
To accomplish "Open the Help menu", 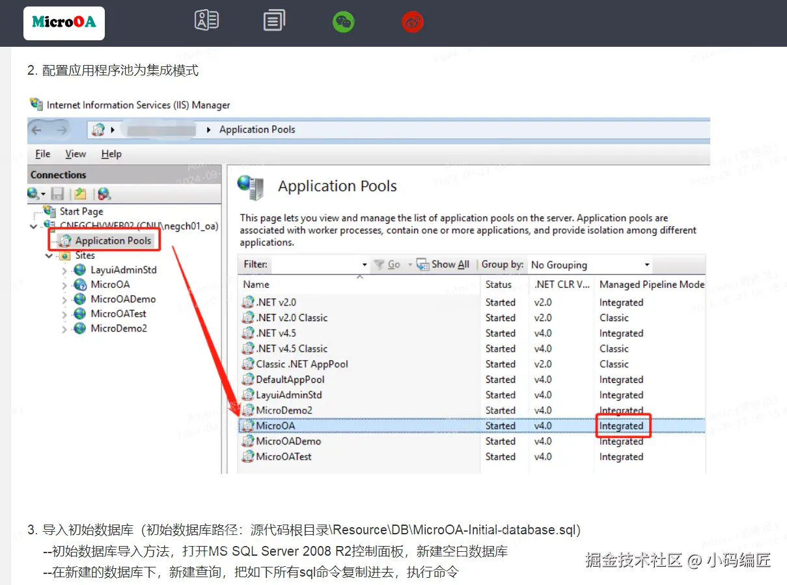I will [x=111, y=154].
